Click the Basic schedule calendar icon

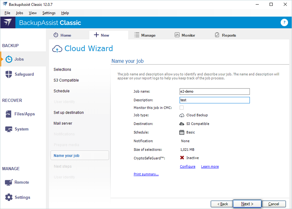(182, 133)
